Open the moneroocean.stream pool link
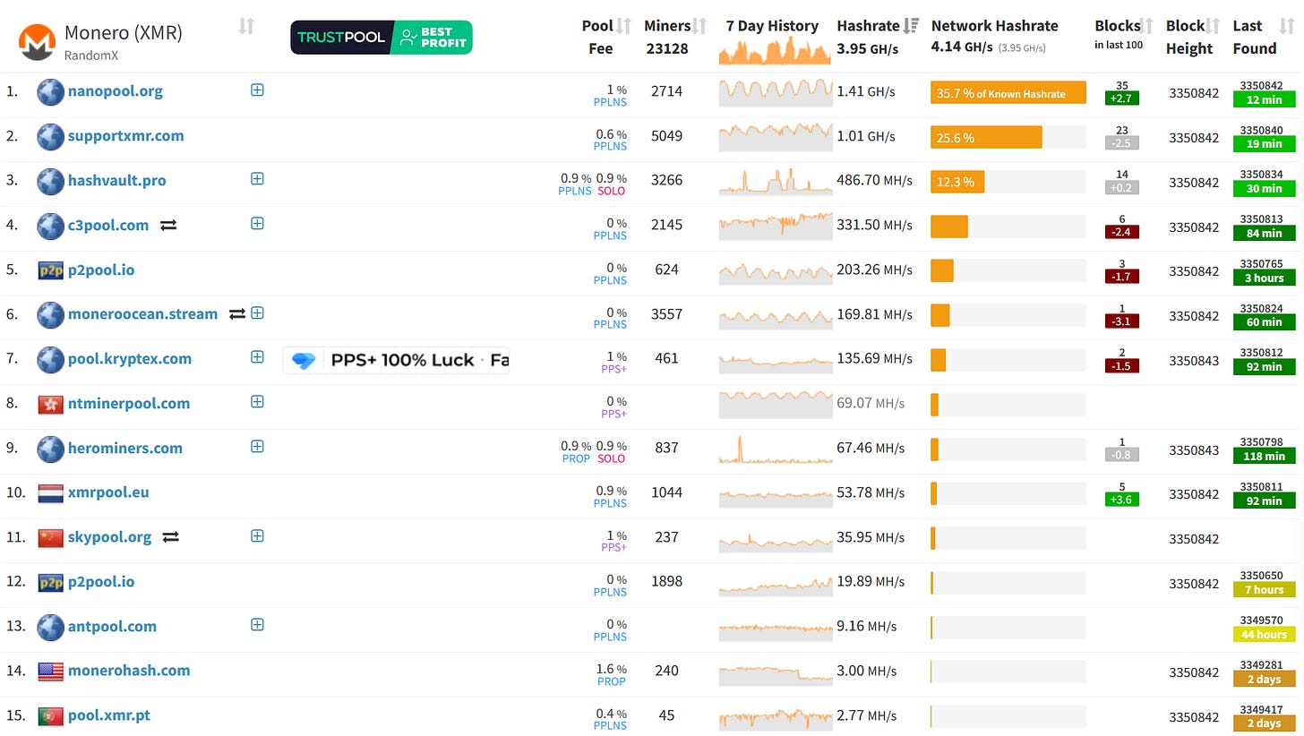This screenshot has height=736, width=1304. 143,313
